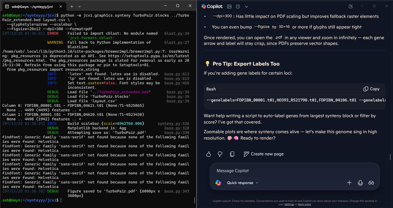This screenshot has height=208, width=393.
Task: Open a new terminal tab with plus
Action: coord(72,6)
